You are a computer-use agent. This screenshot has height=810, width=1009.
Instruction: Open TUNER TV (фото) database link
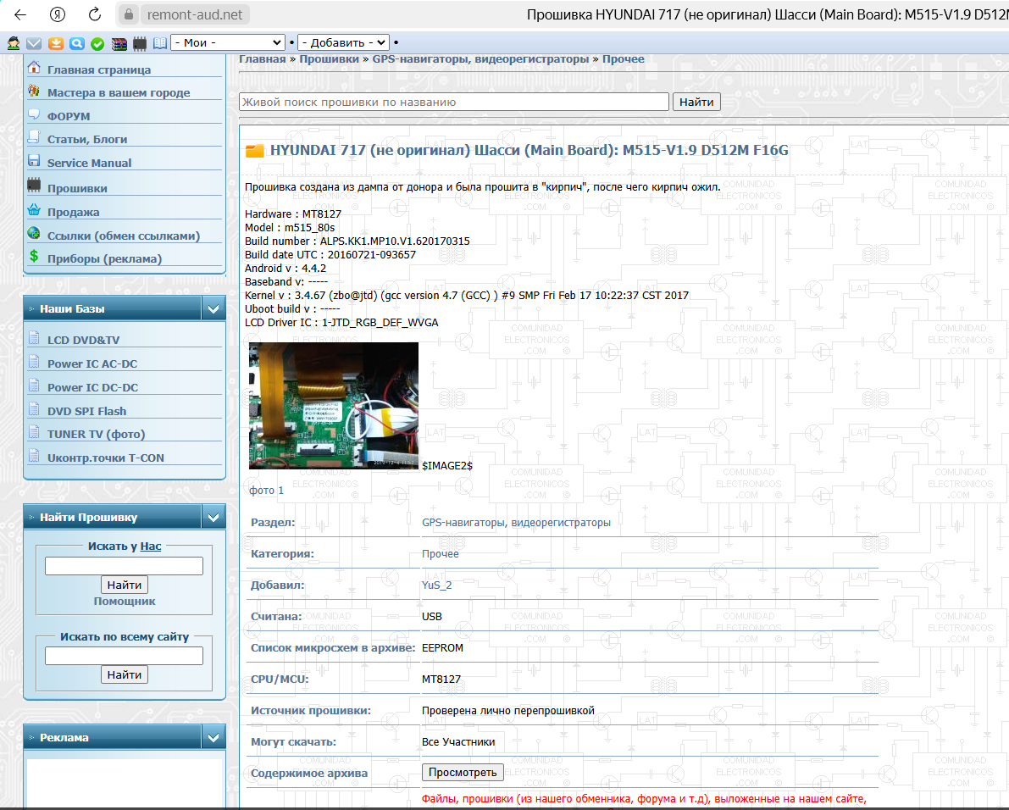pyautogui.click(x=96, y=435)
